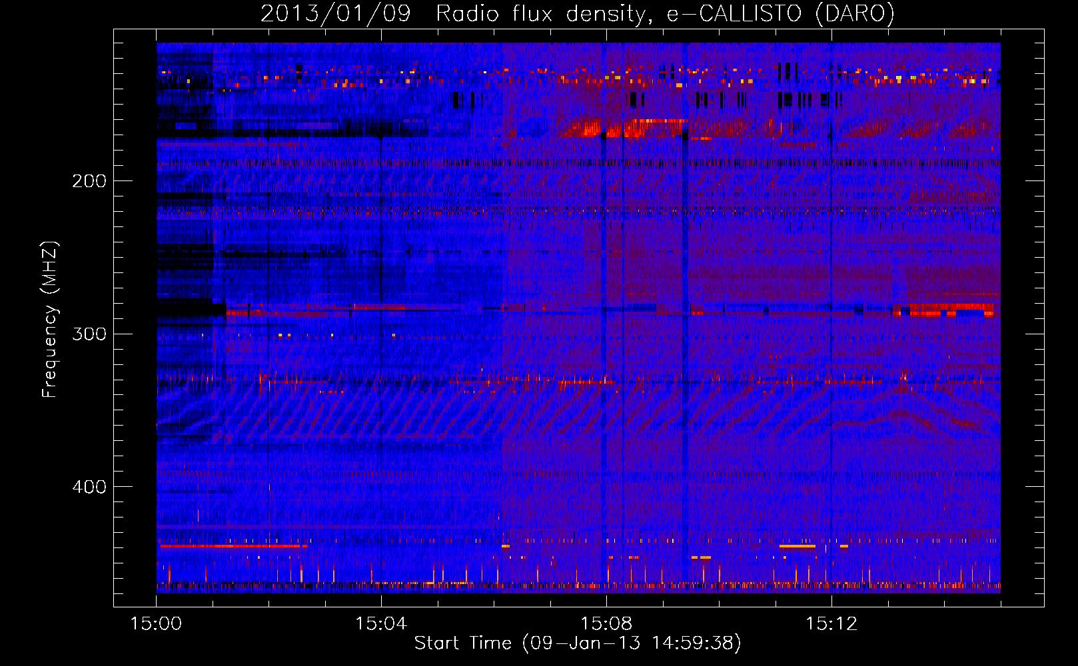Click the plot title '2013/01/09 Radio flux density, e-CALLISTO (DARO)'
This screenshot has height=666, width=1078.
click(578, 14)
